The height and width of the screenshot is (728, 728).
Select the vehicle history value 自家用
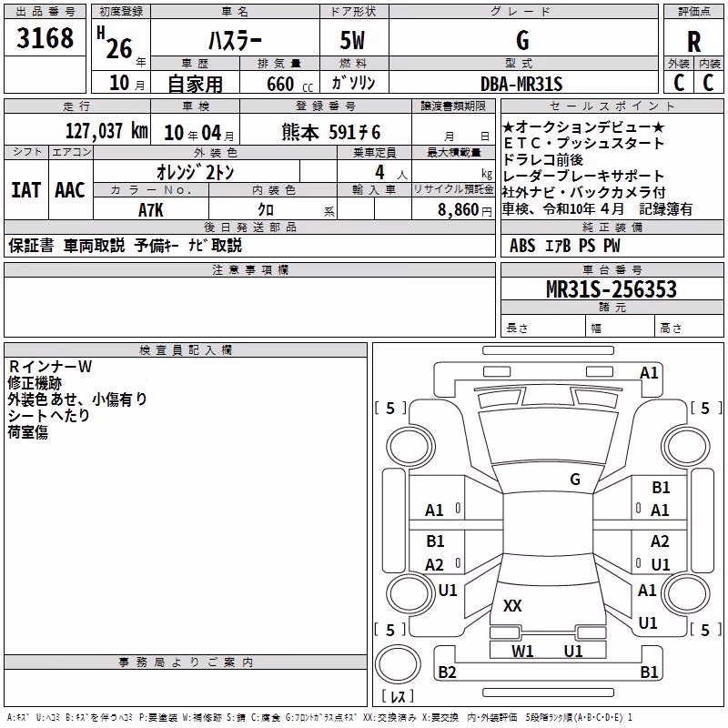pos(195,84)
